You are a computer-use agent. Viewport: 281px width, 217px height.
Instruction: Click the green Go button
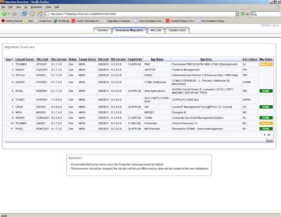coord(245,14)
